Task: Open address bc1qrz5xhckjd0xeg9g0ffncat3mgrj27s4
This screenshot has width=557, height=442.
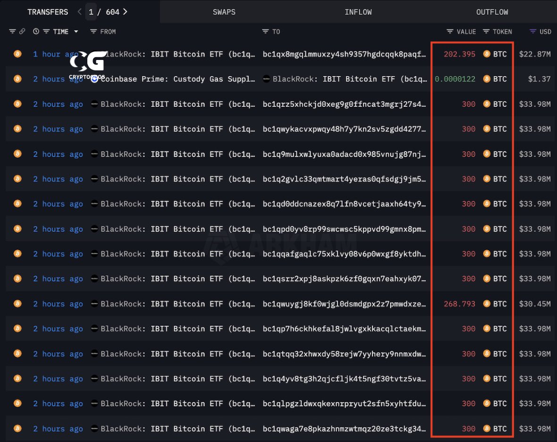Action: coord(344,104)
